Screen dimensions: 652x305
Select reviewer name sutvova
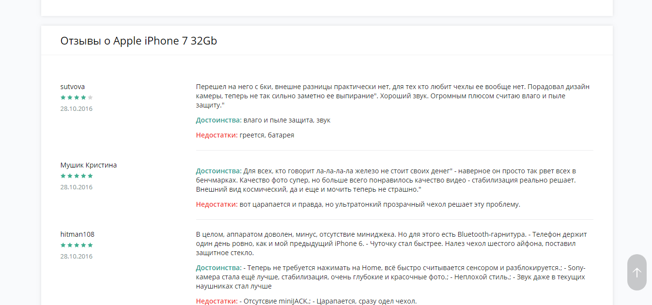coord(73,87)
